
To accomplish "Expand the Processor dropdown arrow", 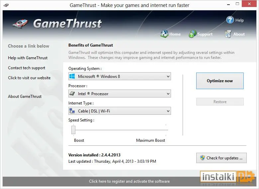I will pos(168,94).
